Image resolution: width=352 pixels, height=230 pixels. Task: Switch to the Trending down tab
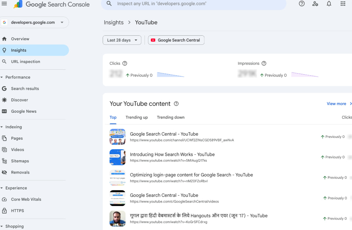171,117
